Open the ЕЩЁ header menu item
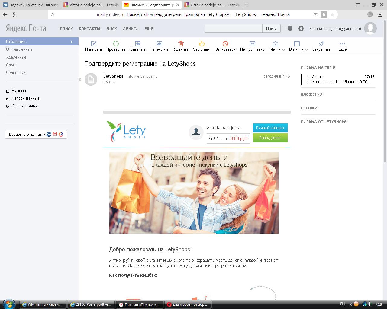Screen dimensions: 387x309 tap(149, 29)
